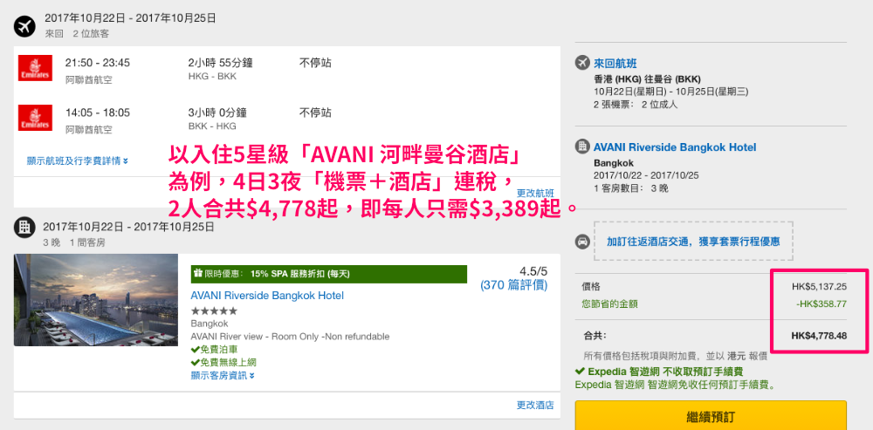
Task: Click 3 晚 1 間客房 stay summary
Action: click(73, 242)
